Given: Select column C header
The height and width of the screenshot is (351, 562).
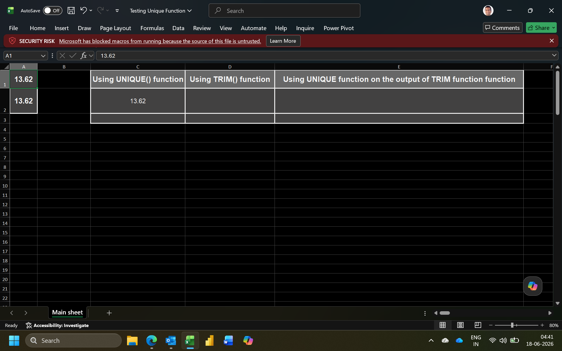Looking at the screenshot, I should (138, 67).
